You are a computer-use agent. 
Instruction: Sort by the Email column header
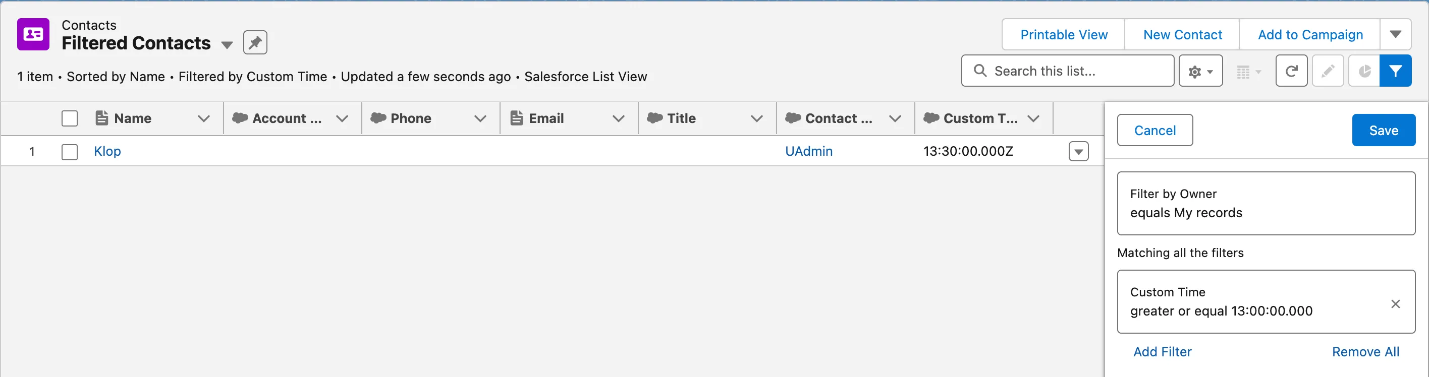(x=546, y=118)
